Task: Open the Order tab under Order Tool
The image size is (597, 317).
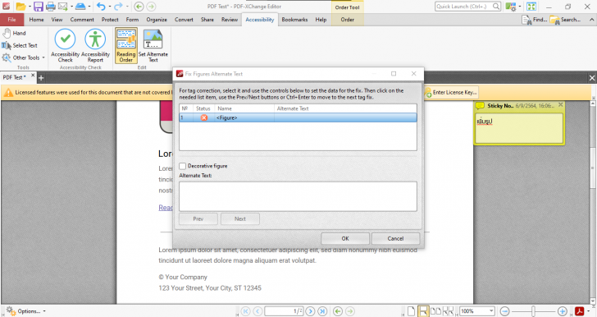Action: coord(347,20)
